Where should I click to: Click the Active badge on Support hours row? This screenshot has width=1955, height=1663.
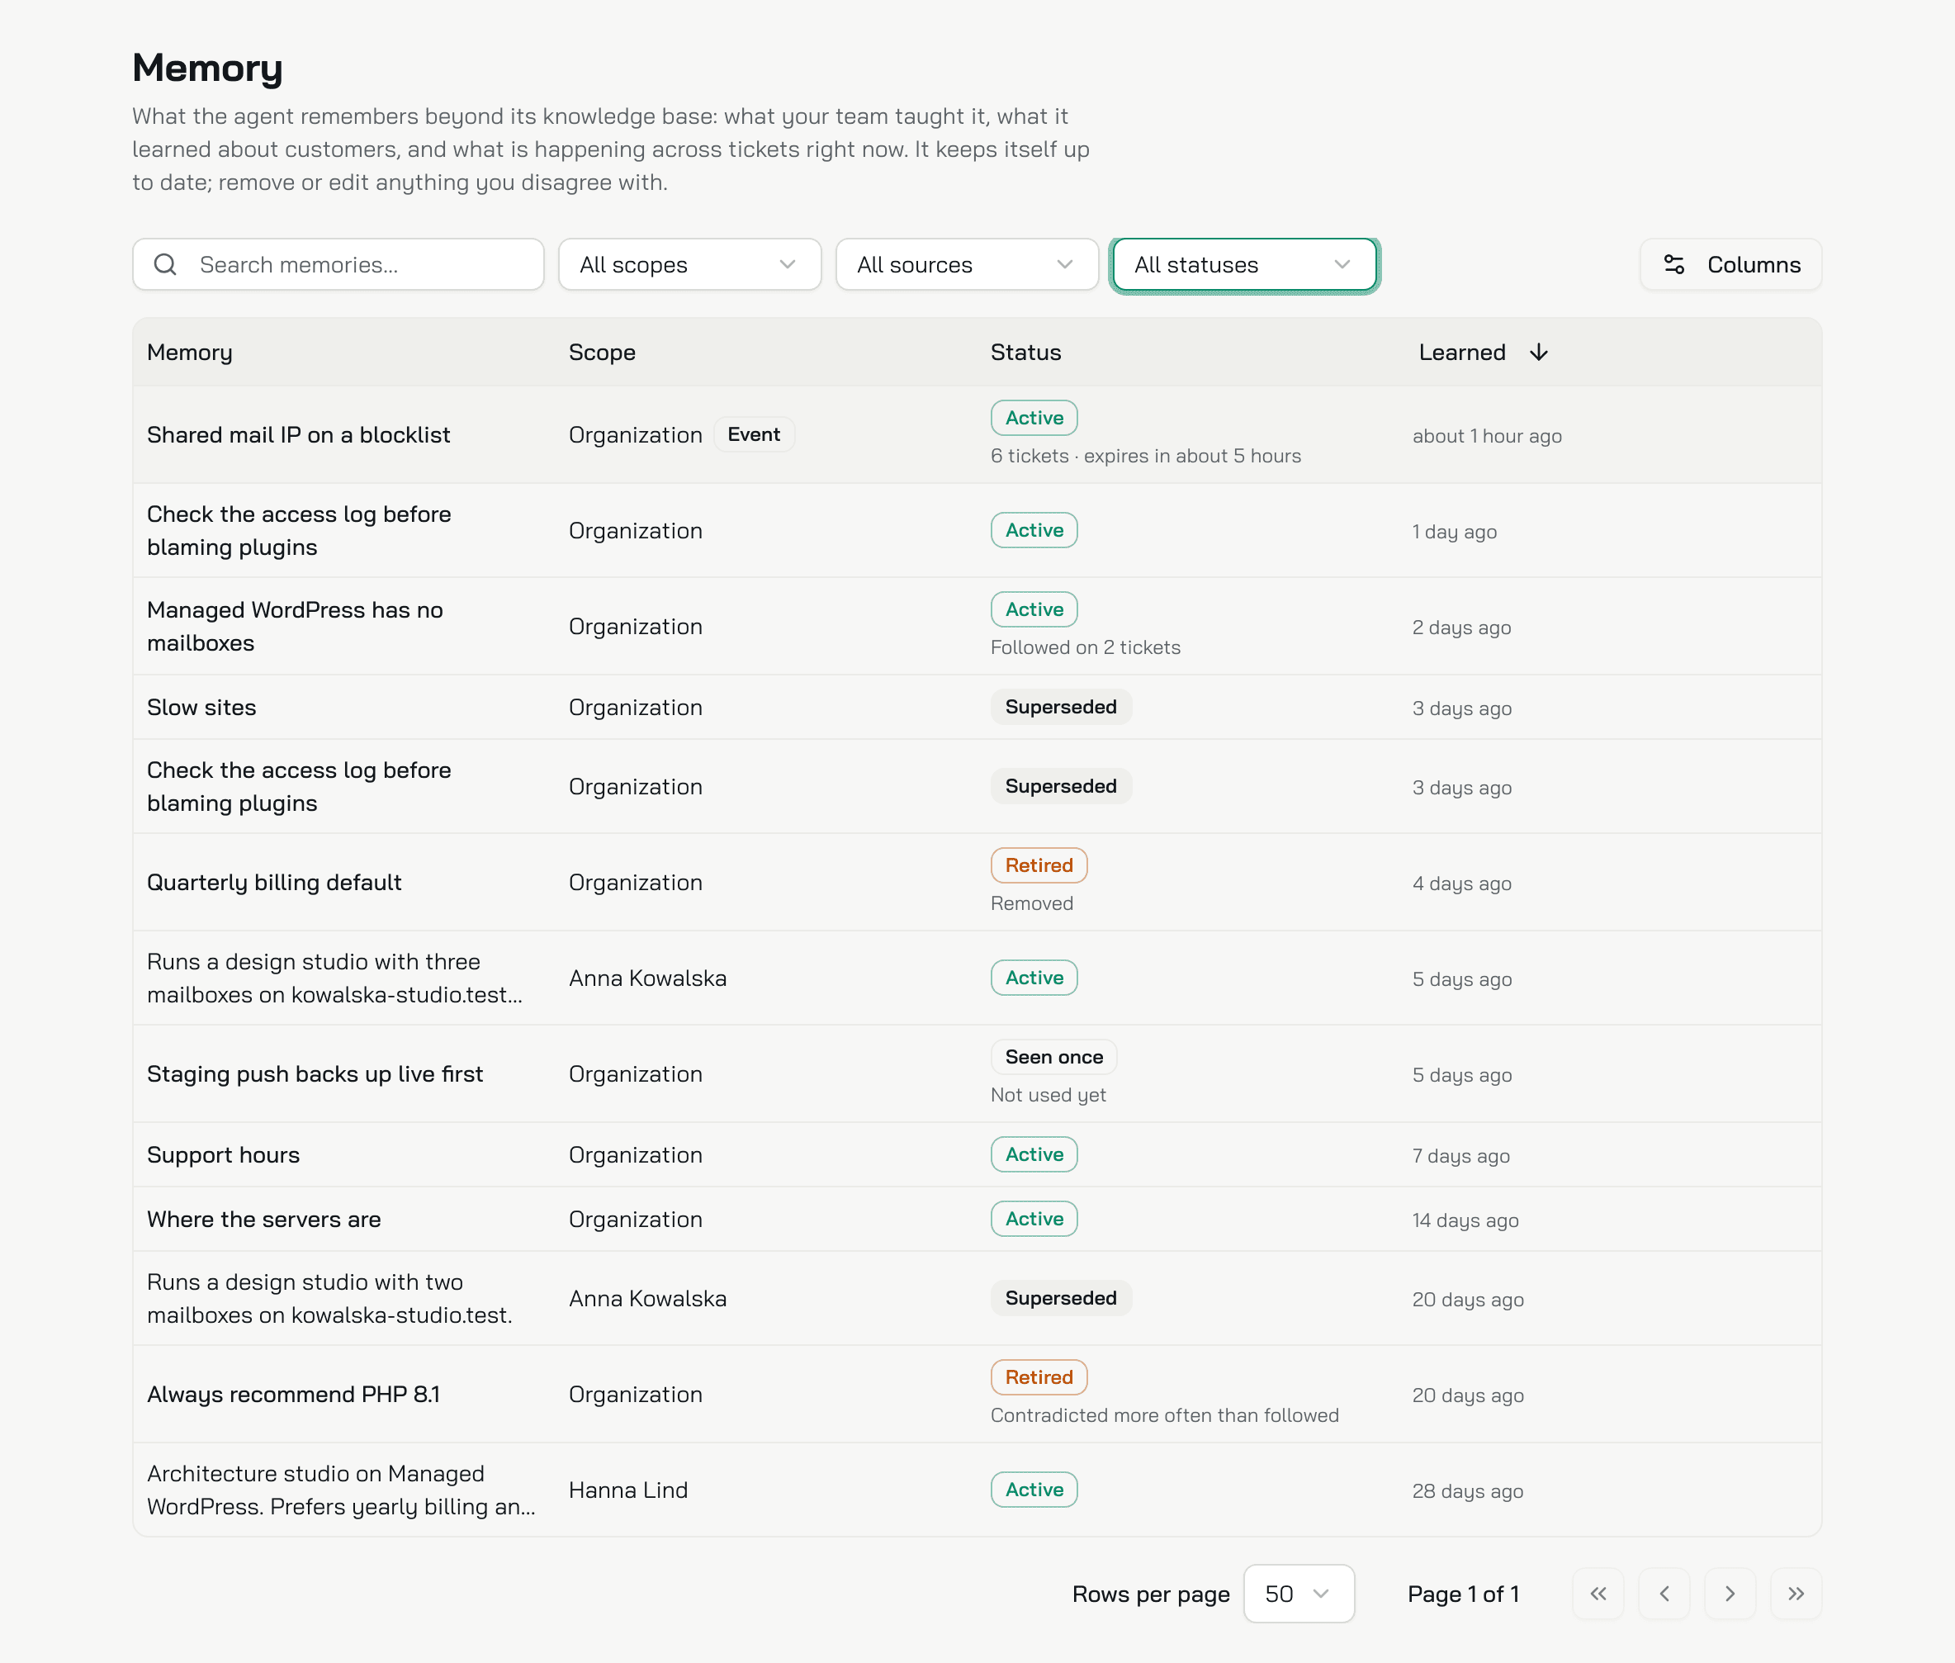point(1034,1155)
